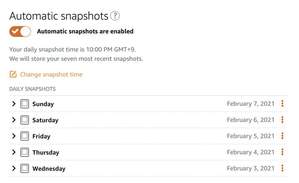Click the February 7, 2021 date

pos(250,104)
